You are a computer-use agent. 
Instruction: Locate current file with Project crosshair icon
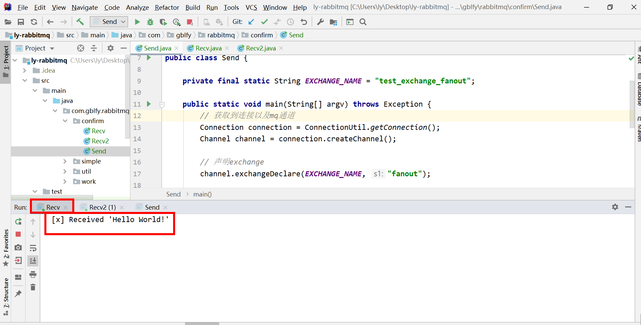[81, 48]
